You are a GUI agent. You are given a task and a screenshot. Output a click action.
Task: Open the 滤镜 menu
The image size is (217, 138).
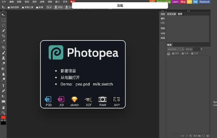[x=42, y=2]
